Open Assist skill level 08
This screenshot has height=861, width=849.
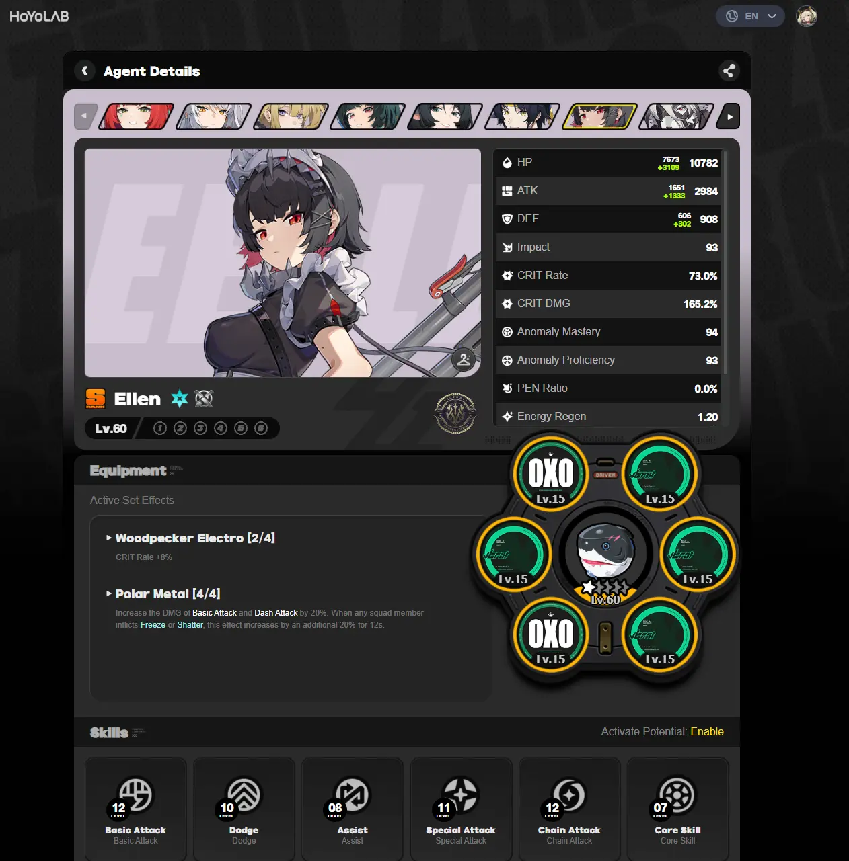[x=353, y=810]
